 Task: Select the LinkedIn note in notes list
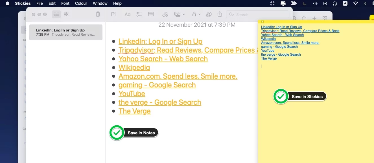[x=66, y=32]
